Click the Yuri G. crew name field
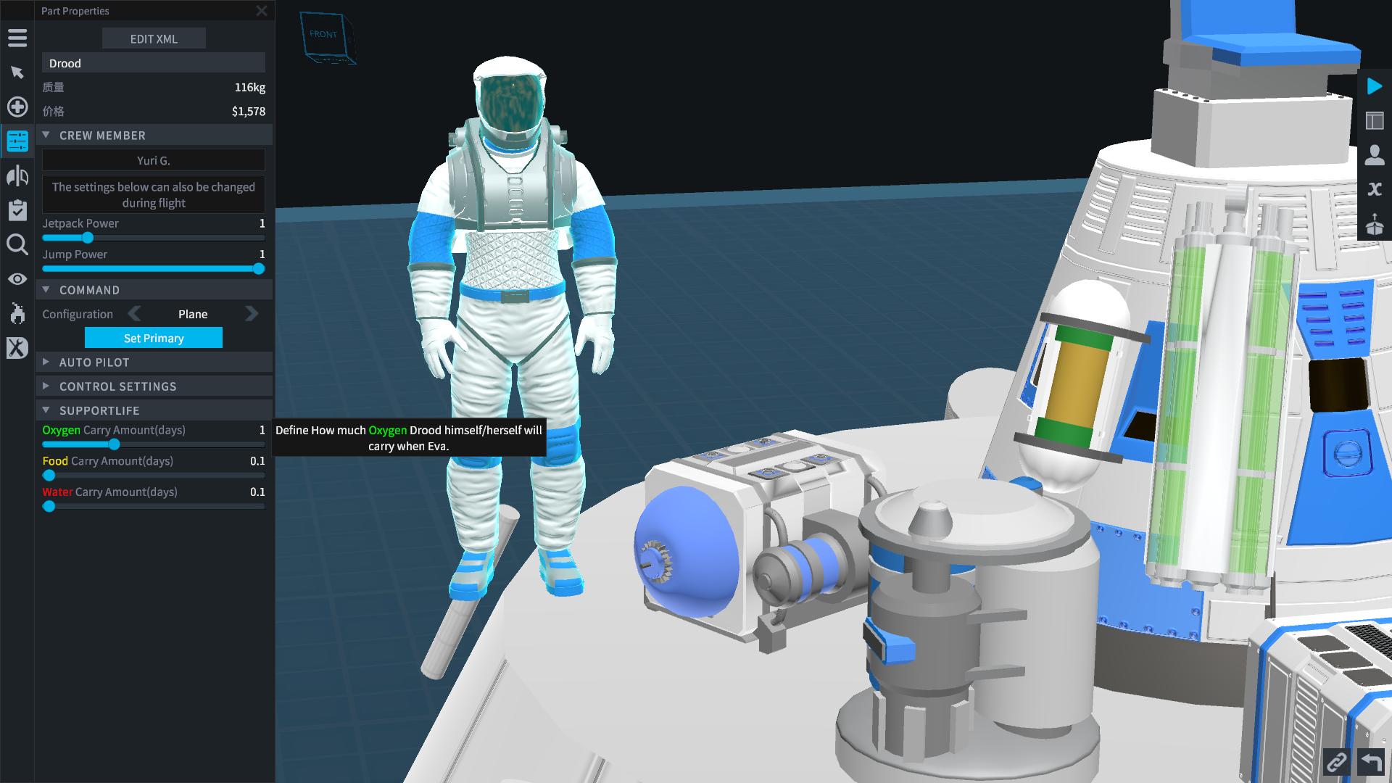Viewport: 1392px width, 783px height. (x=154, y=160)
